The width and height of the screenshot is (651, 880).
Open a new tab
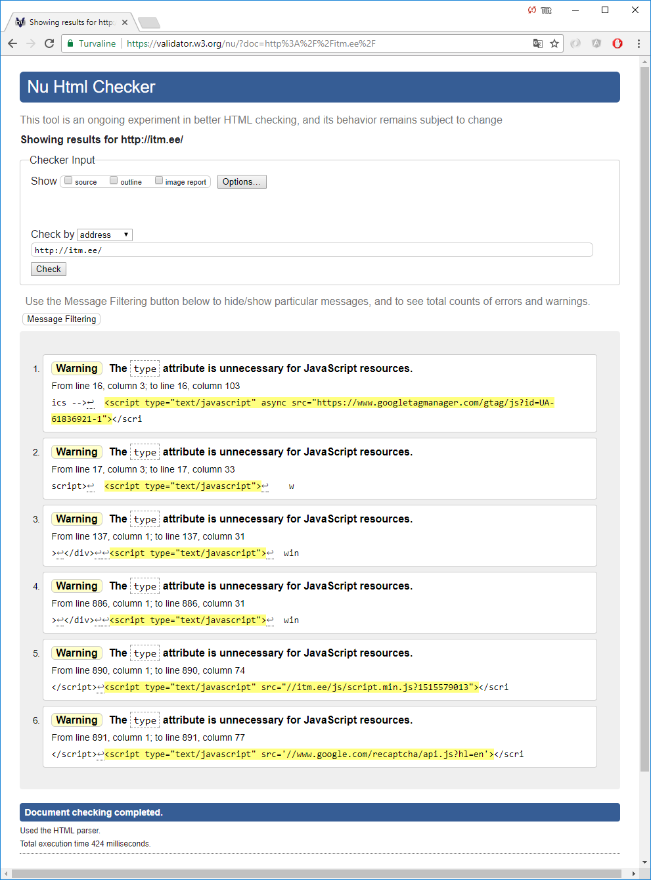pyautogui.click(x=149, y=23)
